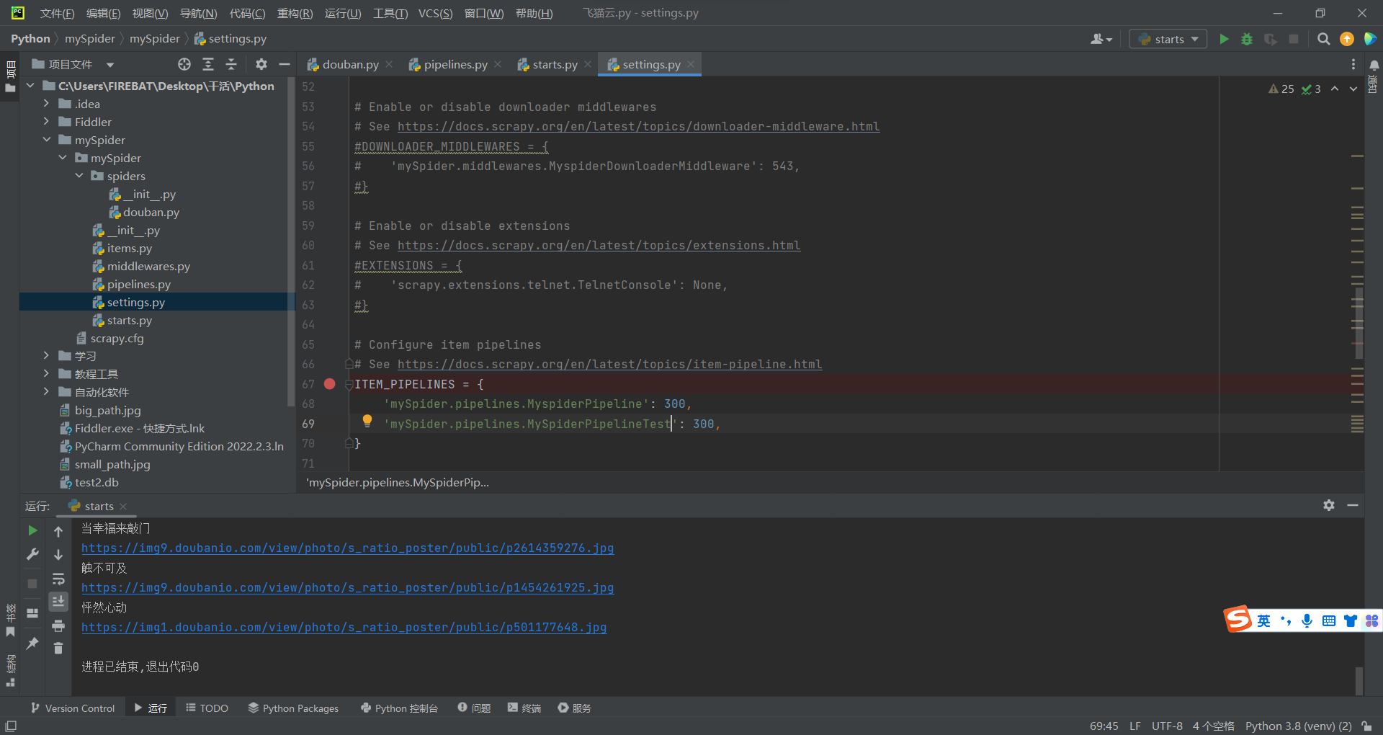
Task: Click the run console vertical scrollbar
Action: [1359, 680]
